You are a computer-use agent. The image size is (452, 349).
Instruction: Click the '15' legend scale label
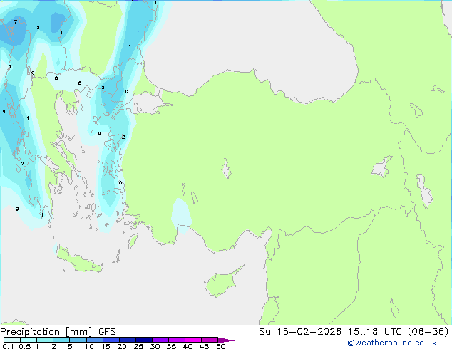[x=106, y=346]
